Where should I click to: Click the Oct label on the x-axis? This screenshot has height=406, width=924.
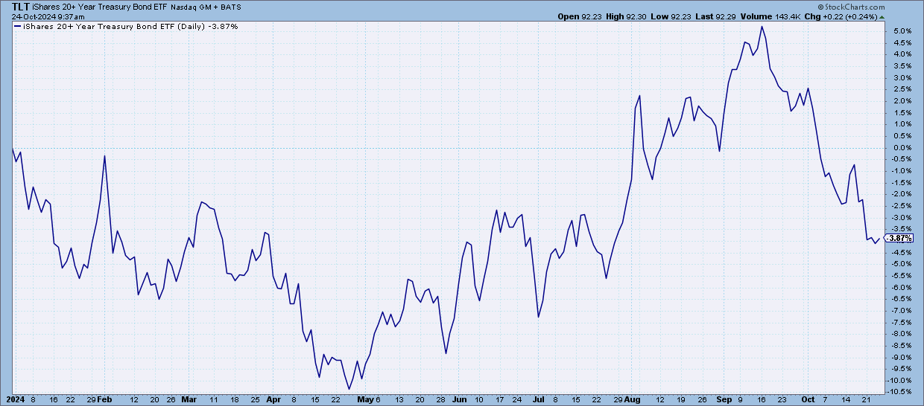click(x=807, y=399)
